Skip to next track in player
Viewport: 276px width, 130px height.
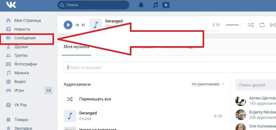coord(83,25)
